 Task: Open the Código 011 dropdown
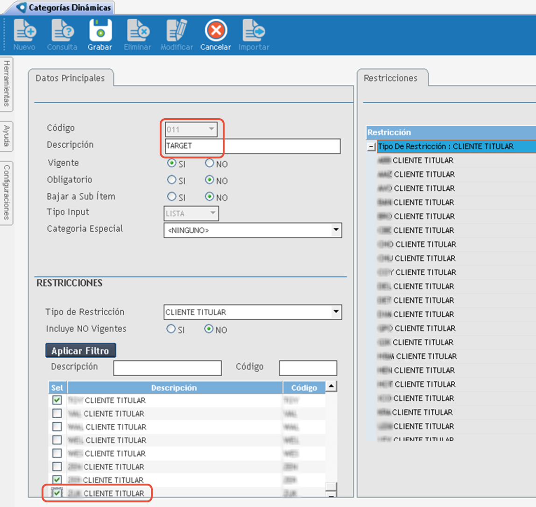click(x=191, y=129)
